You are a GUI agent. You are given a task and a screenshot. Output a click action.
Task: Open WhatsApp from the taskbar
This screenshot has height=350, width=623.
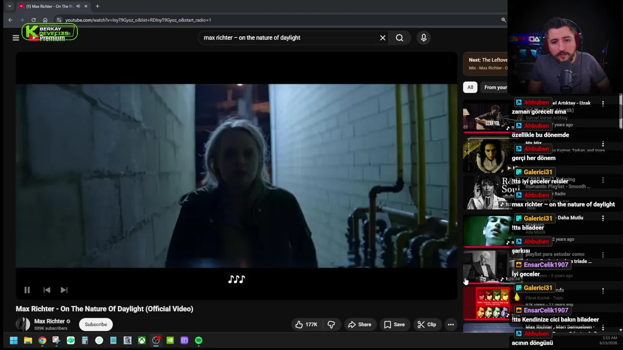[x=99, y=340]
